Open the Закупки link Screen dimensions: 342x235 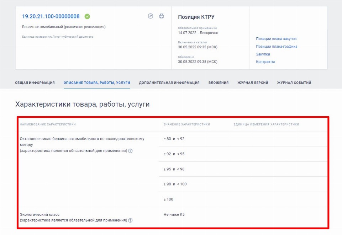click(x=263, y=54)
